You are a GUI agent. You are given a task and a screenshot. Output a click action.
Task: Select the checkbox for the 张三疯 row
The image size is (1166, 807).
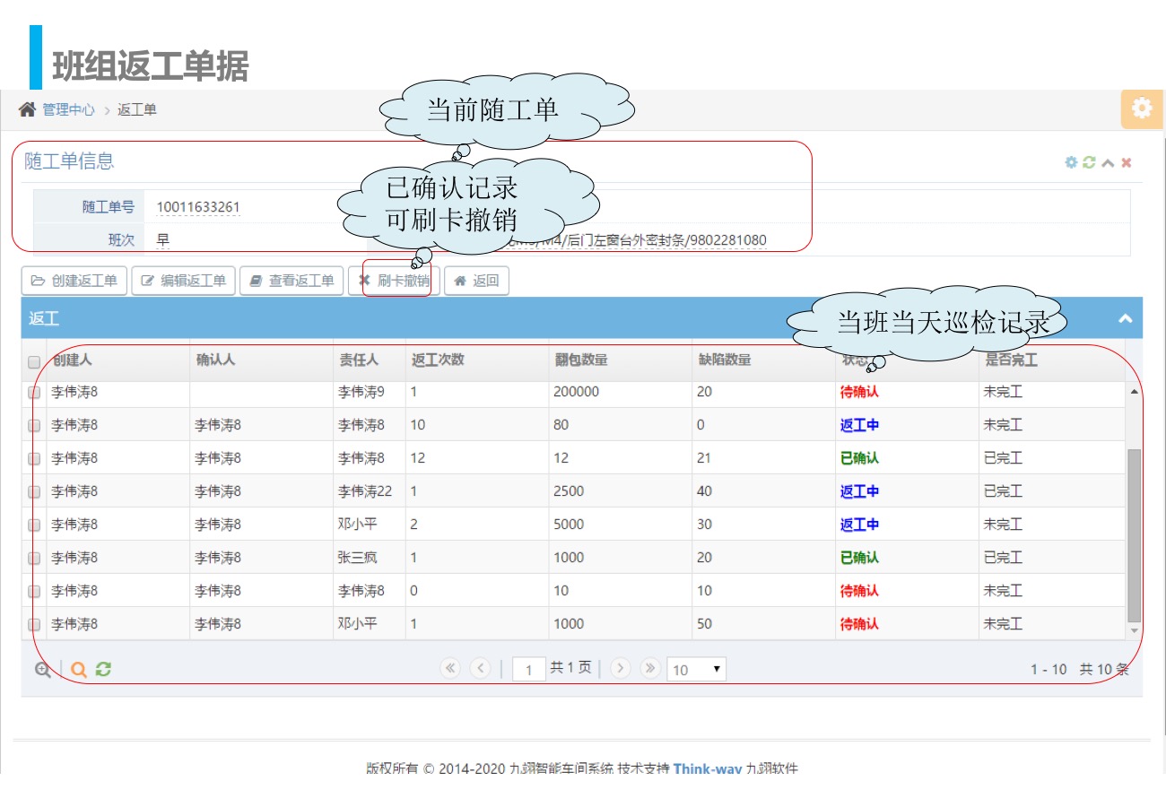coord(34,558)
